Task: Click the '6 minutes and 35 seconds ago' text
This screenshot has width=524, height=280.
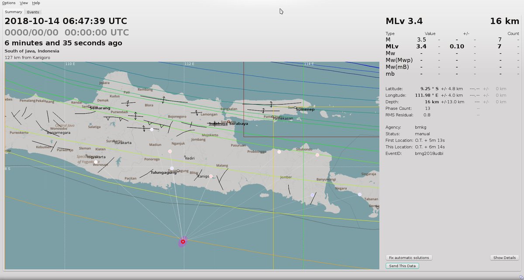Action: coord(63,43)
